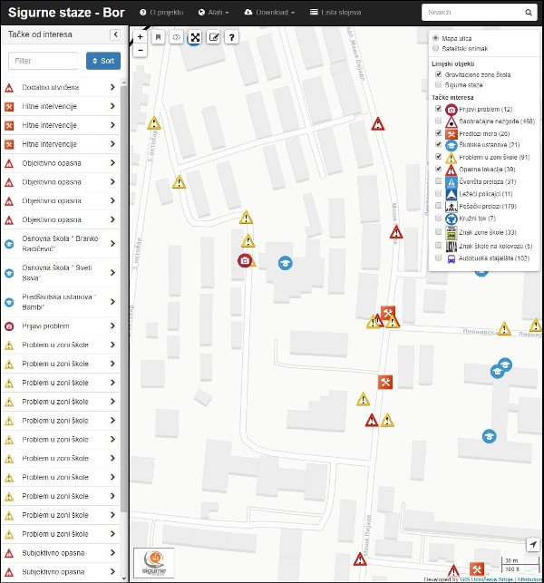This screenshot has width=544, height=583.
Task: Check the 'Autobuska stajališta (102)' layer
Action: (x=439, y=258)
